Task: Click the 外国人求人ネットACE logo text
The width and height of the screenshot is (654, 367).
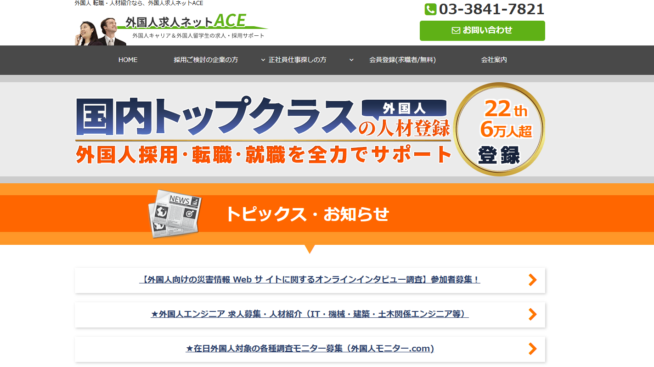Action: coord(186,21)
